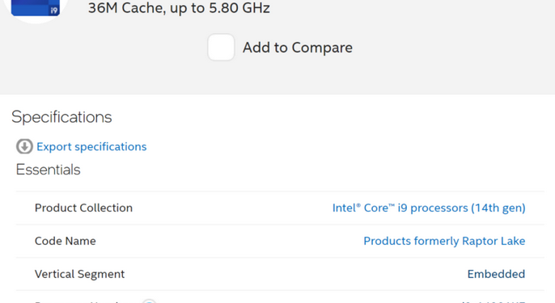Screen dimensions: 555x303
Task: Click the Core i9 processor badge image
Action: (x=36, y=8)
